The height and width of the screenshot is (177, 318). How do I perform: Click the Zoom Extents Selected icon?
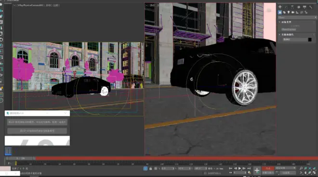click(x=310, y=168)
